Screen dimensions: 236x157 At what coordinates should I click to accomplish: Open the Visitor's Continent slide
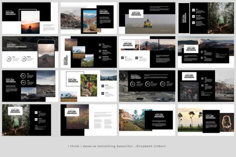point(147,86)
